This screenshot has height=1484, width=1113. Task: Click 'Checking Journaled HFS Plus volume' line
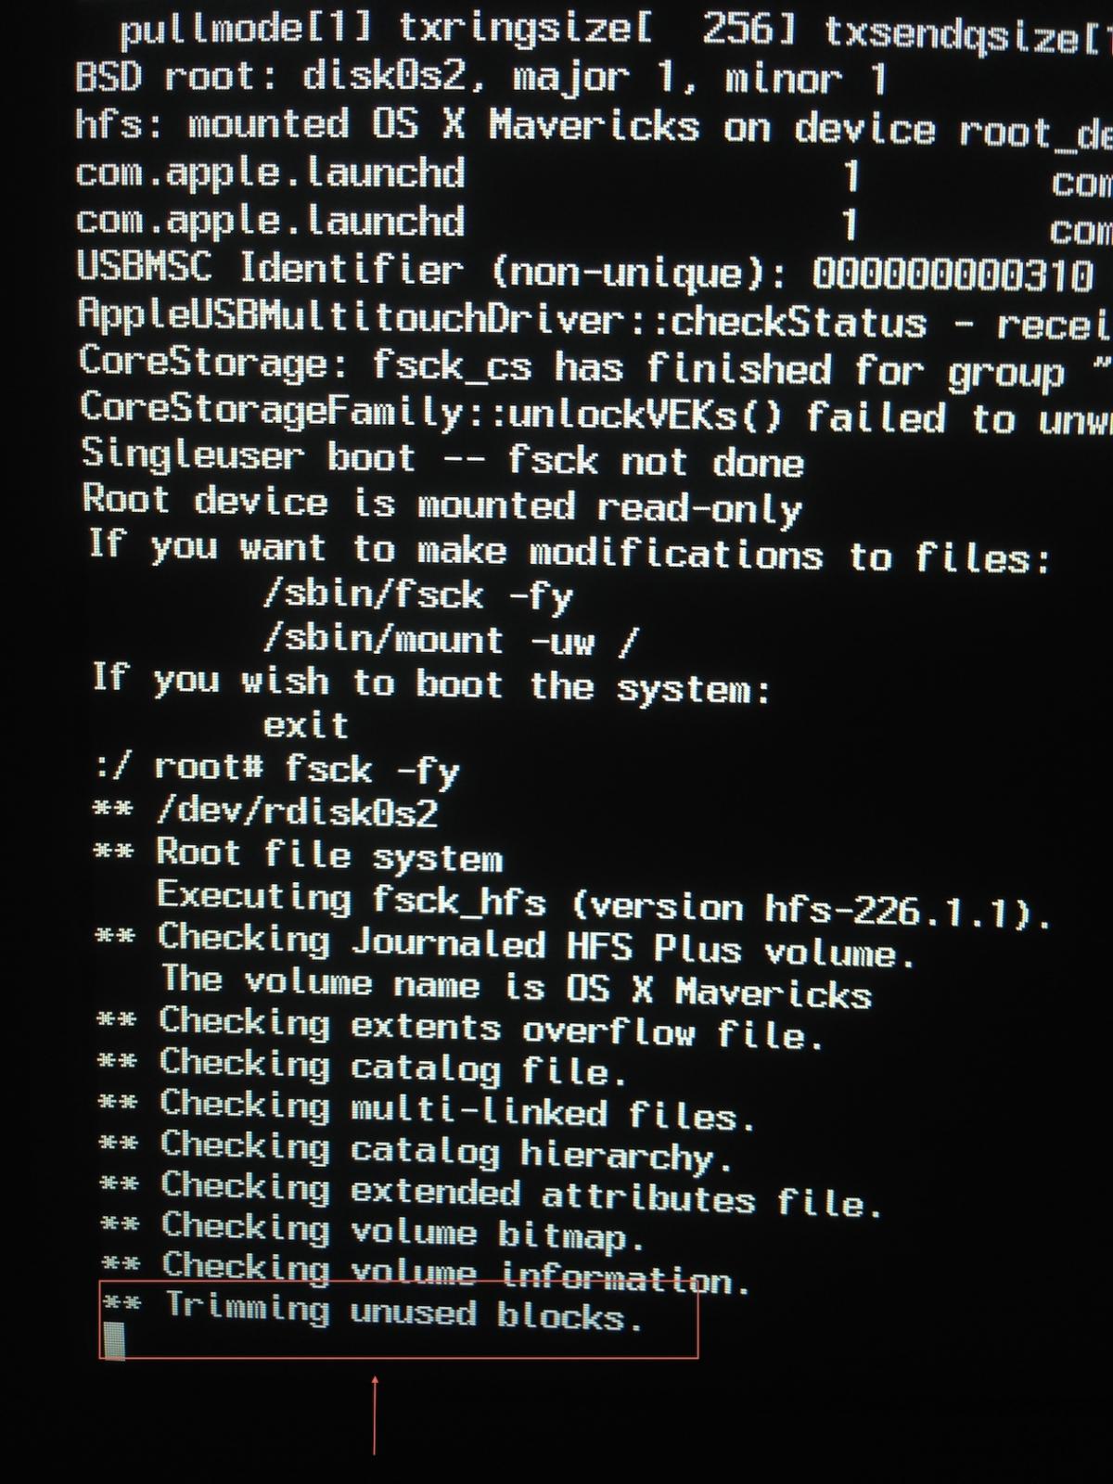click(x=505, y=944)
